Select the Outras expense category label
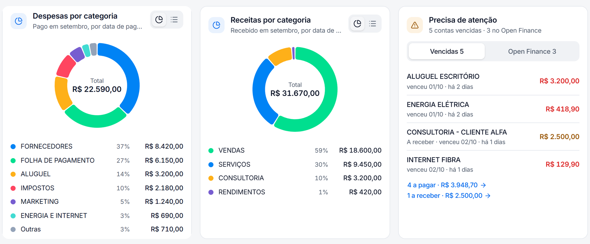Image resolution: width=590 pixels, height=244 pixels. coord(31,229)
